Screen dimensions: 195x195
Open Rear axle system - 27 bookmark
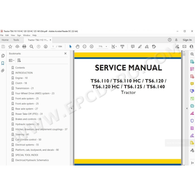click(x=27, y=109)
